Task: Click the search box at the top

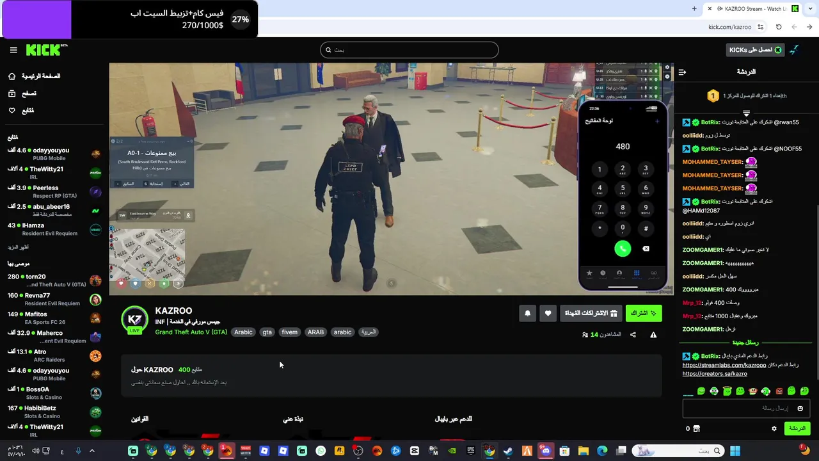Action: [x=409, y=50]
